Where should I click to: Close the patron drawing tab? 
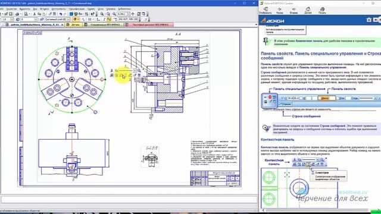(x=62, y=24)
